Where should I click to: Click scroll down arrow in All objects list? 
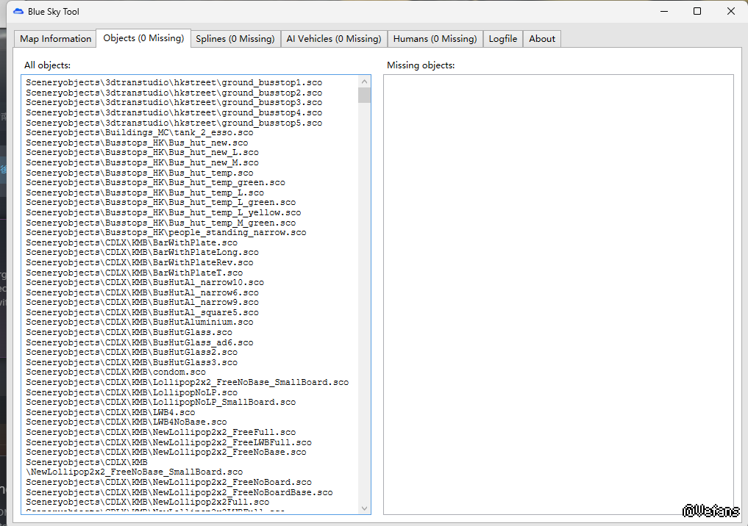click(x=364, y=508)
